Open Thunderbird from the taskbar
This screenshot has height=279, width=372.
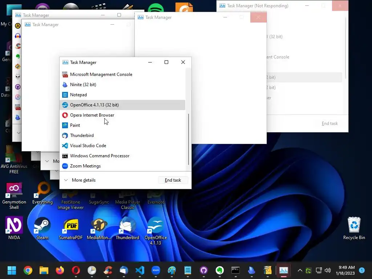pos(124,270)
